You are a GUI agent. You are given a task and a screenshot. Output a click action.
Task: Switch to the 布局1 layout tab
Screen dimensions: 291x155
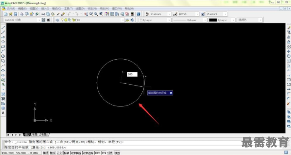35,135
